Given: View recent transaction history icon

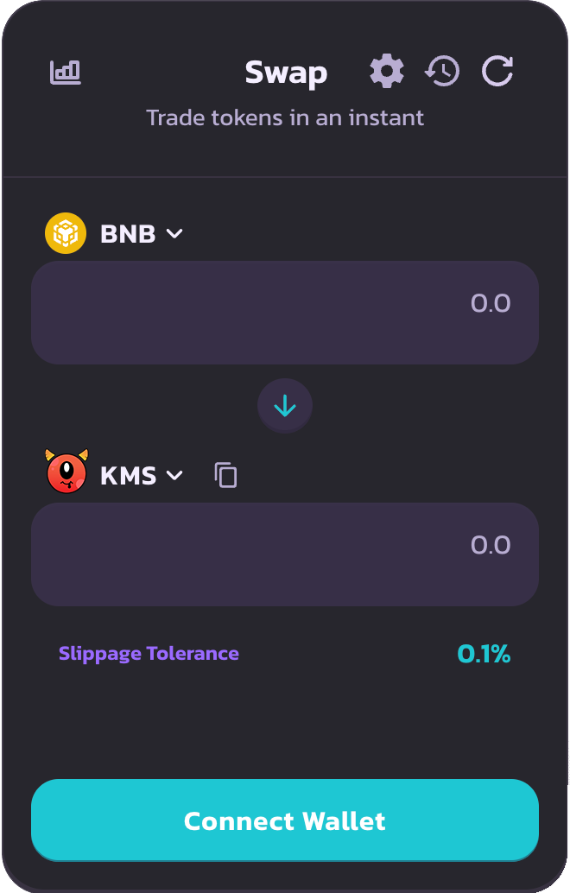Looking at the screenshot, I should click(442, 71).
